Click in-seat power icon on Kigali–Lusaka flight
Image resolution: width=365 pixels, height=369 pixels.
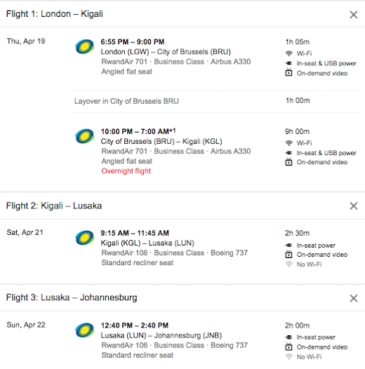[288, 246]
